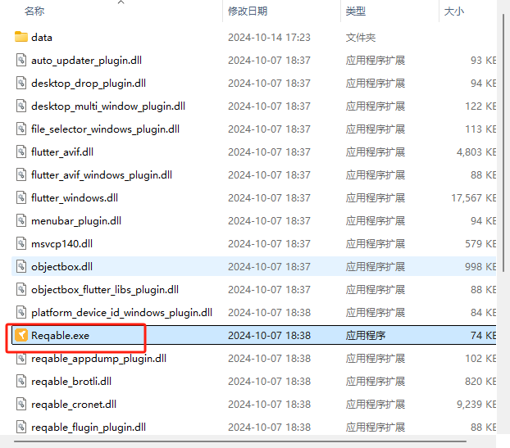Select file name file_selector_windows_plugin.dll

[x=106, y=129]
